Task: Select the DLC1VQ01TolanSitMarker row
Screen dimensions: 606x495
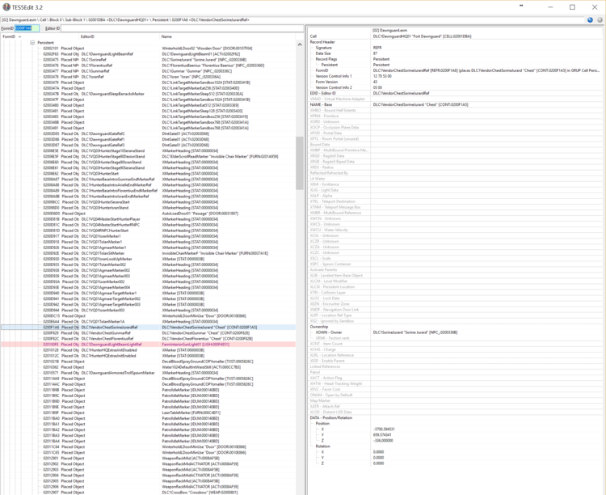Action: [x=148, y=253]
